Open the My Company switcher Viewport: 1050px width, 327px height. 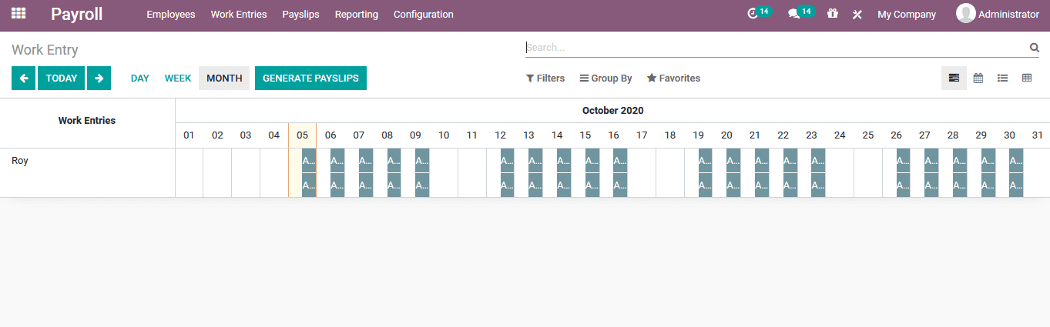pyautogui.click(x=907, y=15)
